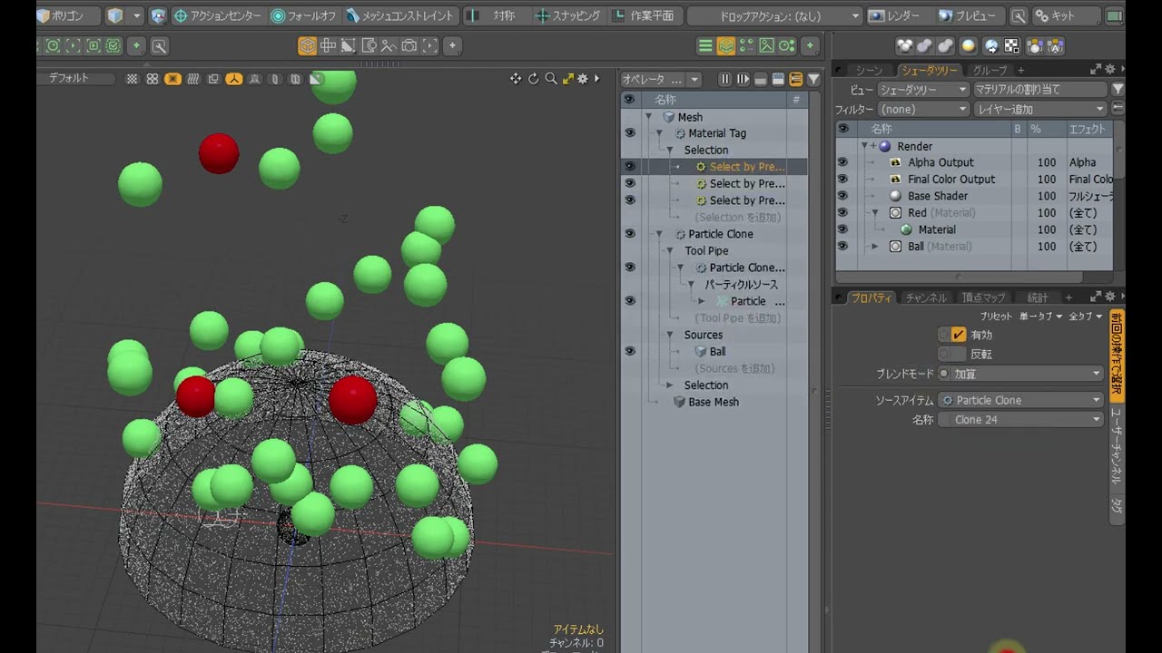Click the green list lines icon
The image size is (1162, 653).
[x=705, y=45]
